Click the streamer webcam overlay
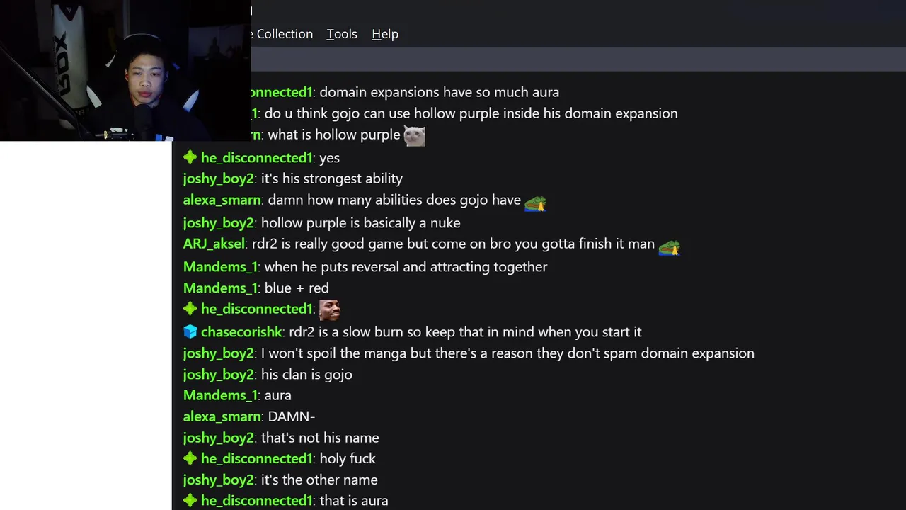The width and height of the screenshot is (906, 510). coord(125,71)
